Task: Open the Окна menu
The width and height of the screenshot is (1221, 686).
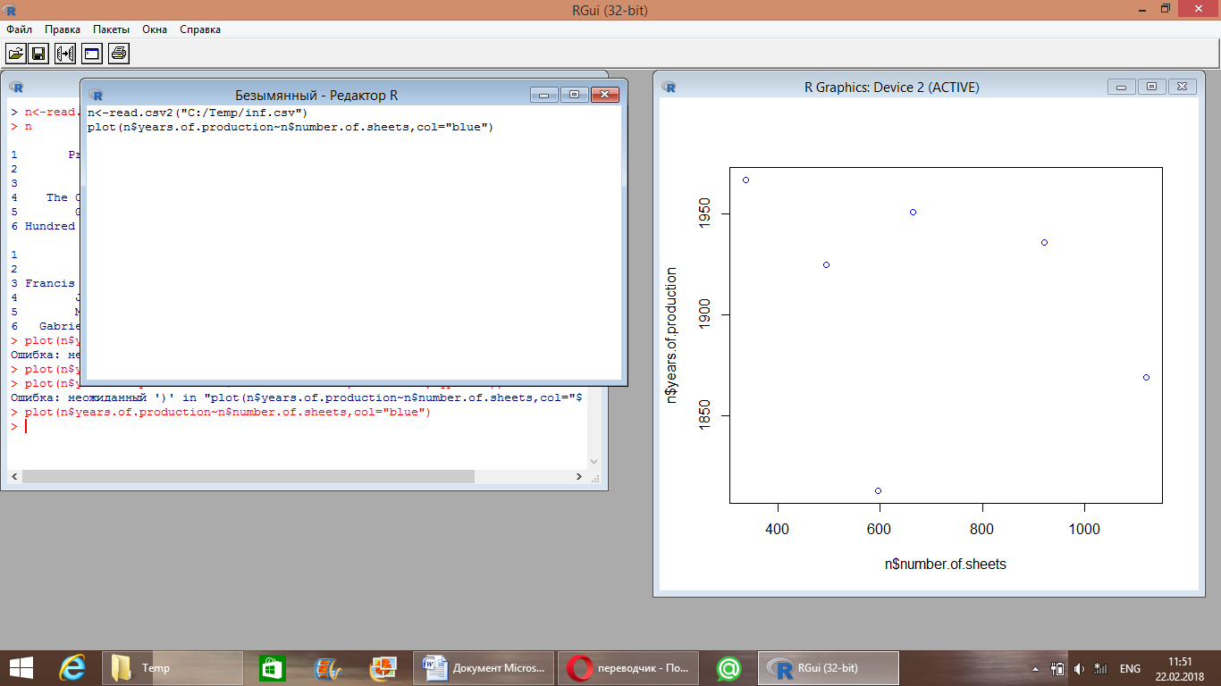Action: point(155,29)
